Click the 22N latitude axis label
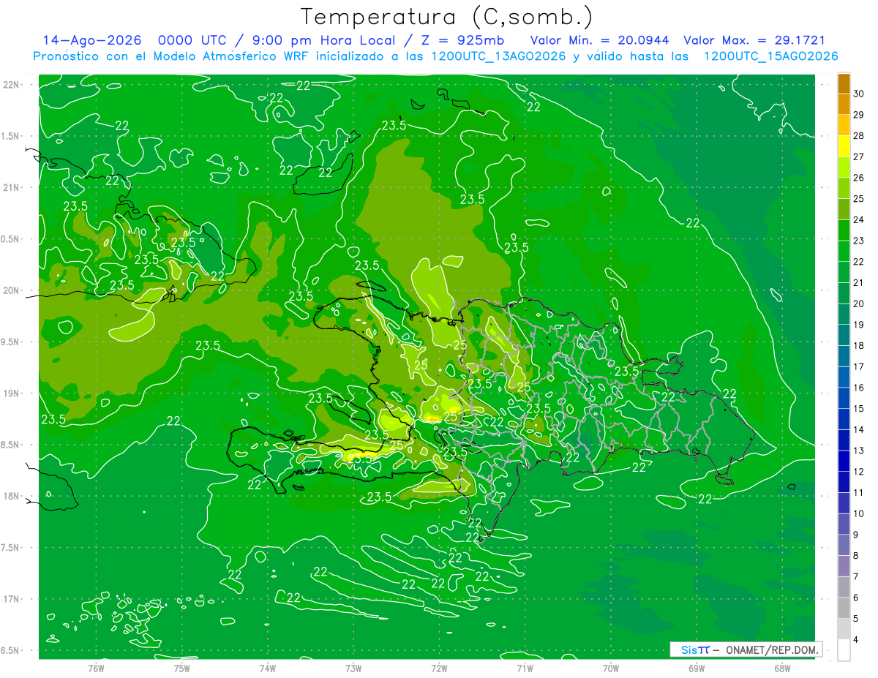Viewport: 878px width, 678px height. pos(12,84)
